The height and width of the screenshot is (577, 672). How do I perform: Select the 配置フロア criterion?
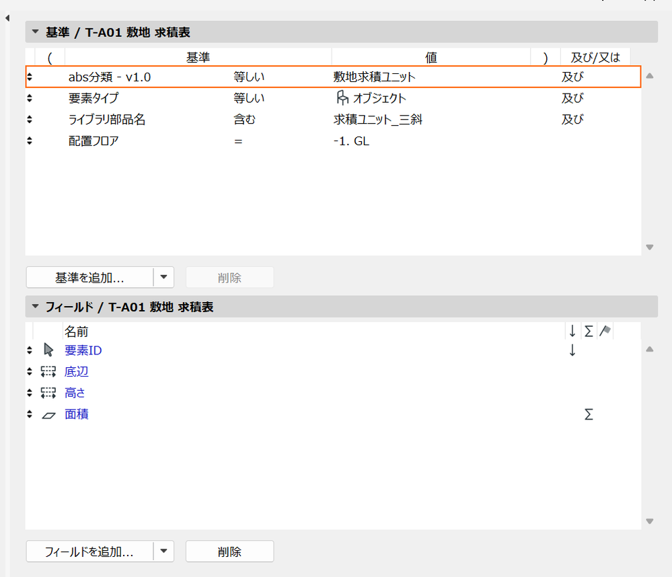[x=94, y=141]
